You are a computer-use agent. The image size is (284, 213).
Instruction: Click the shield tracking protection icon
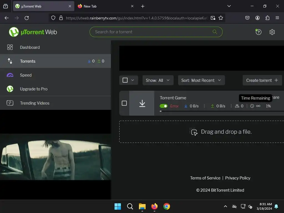[x=53, y=18]
